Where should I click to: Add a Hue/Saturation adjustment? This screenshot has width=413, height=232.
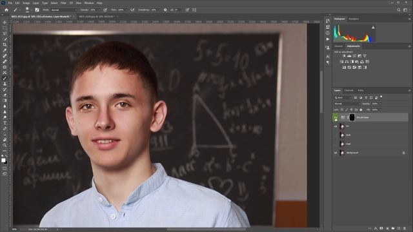(x=341, y=62)
